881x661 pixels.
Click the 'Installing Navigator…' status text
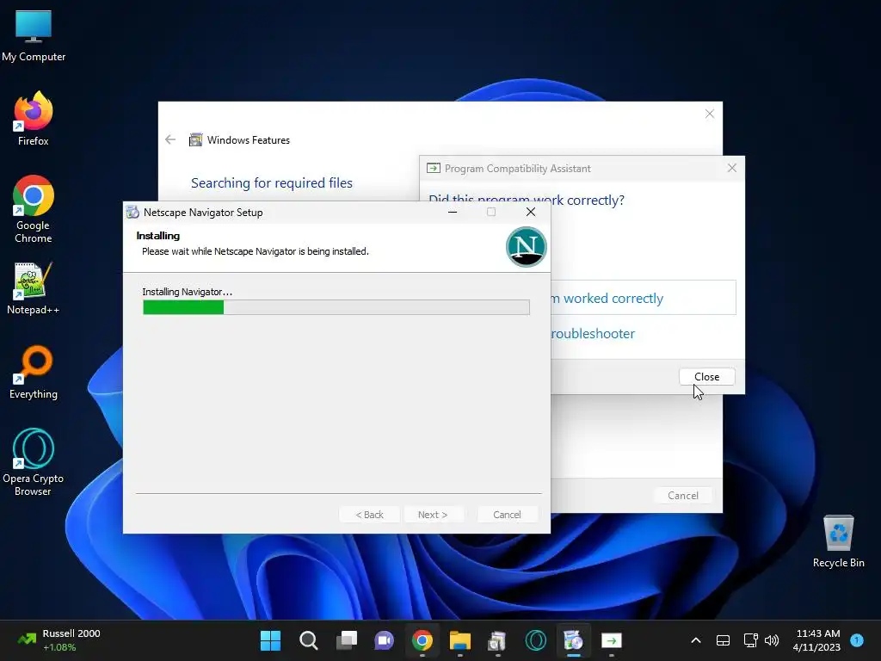point(187,292)
